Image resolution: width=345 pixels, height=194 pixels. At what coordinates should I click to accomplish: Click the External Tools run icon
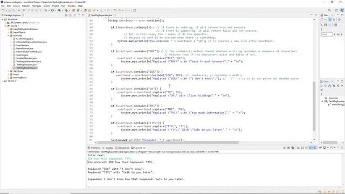pyautogui.click(x=66, y=10)
